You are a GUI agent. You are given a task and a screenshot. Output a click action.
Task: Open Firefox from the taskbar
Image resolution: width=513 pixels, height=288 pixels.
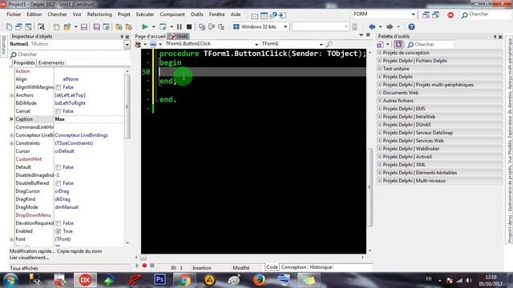pyautogui.click(x=259, y=280)
